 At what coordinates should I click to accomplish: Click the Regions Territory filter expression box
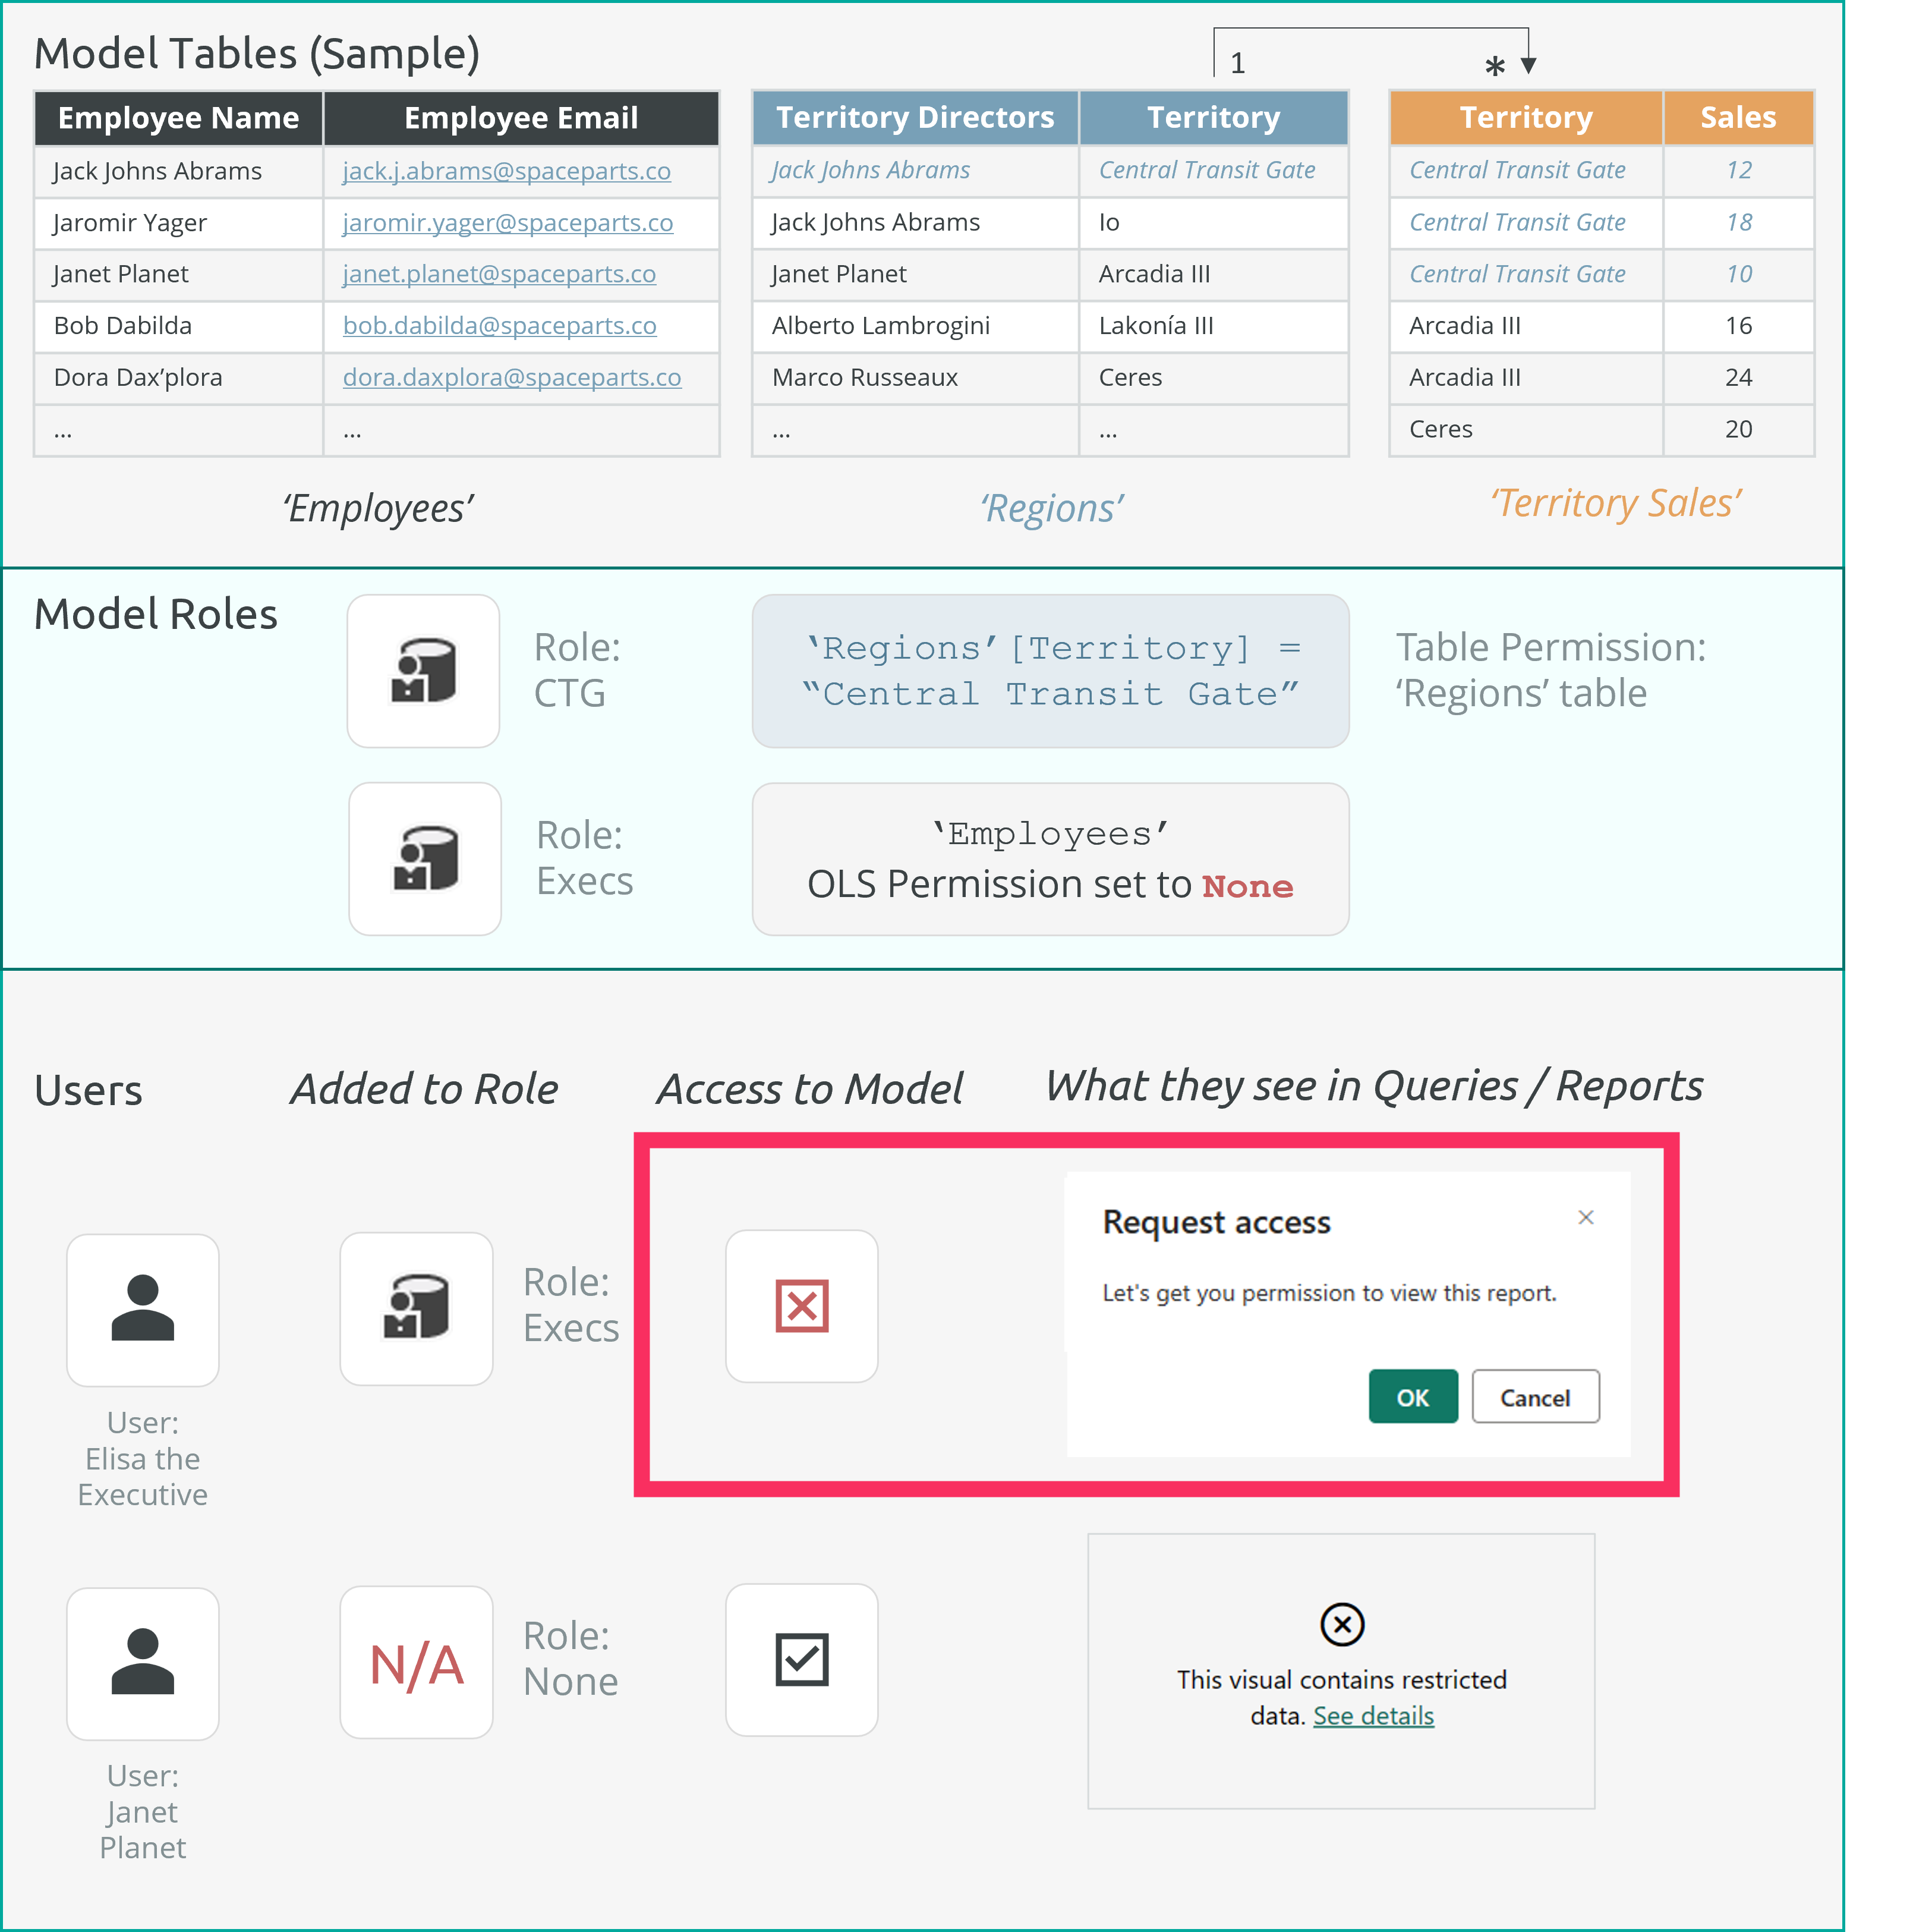pyautogui.click(x=1050, y=671)
